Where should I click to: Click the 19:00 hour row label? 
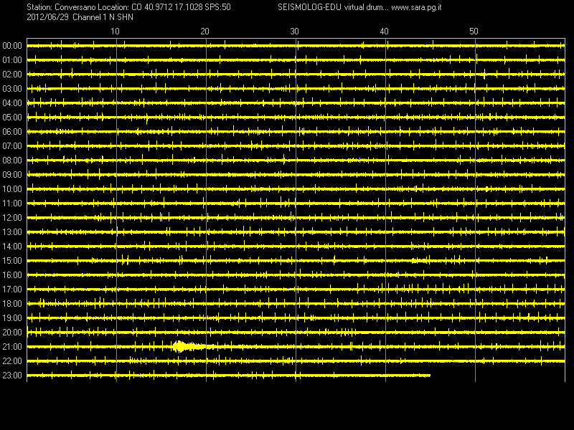click(x=12, y=318)
